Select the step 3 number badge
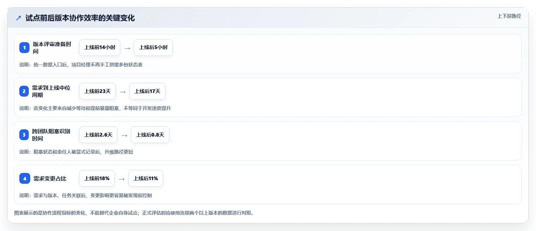Screen dimensions: 536x231 click(24, 135)
